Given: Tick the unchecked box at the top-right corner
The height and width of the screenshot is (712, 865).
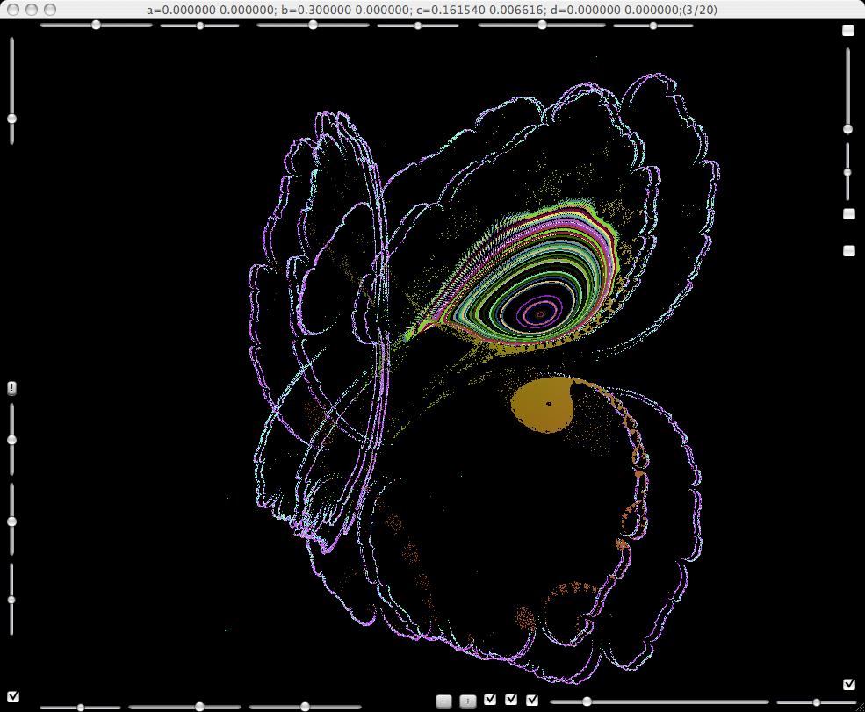Looking at the screenshot, I should pos(848,31).
